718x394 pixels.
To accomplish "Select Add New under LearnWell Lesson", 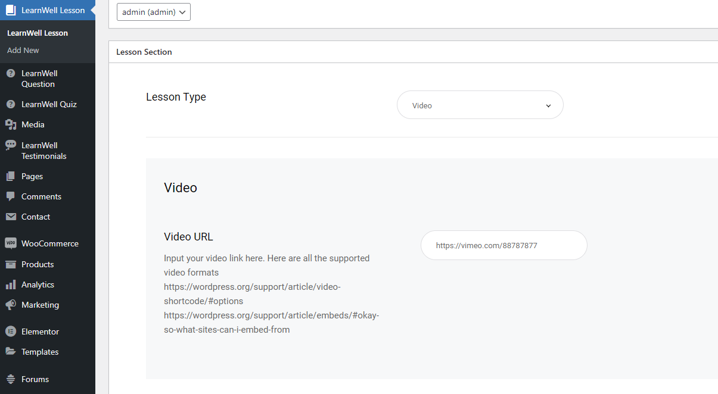I will tap(23, 50).
